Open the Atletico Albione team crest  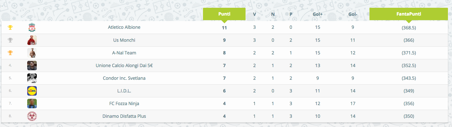32,28
